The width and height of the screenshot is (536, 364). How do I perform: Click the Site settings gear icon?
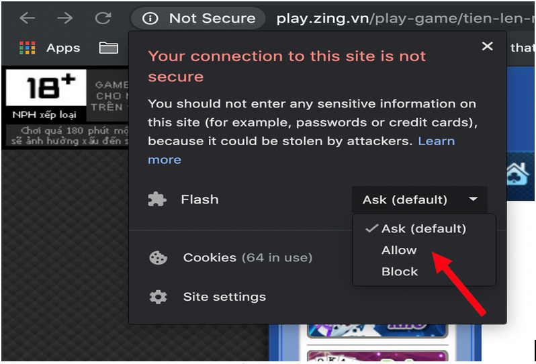[x=158, y=297]
